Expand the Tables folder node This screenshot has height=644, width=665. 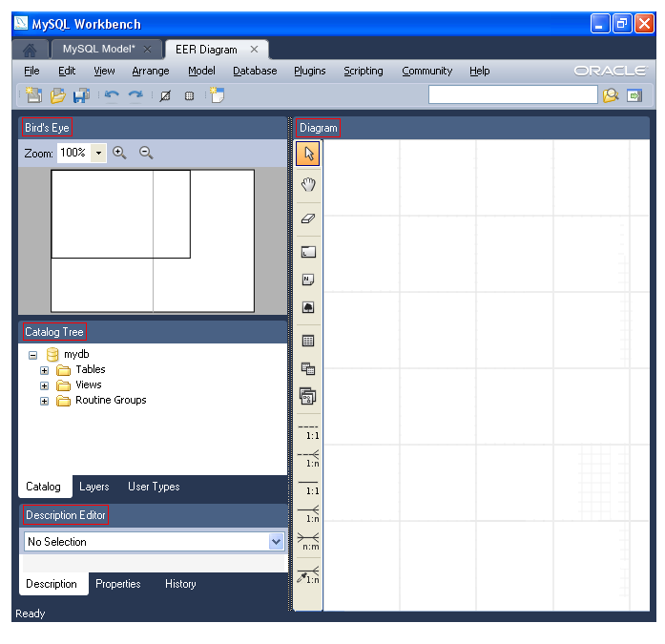pyautogui.click(x=44, y=370)
